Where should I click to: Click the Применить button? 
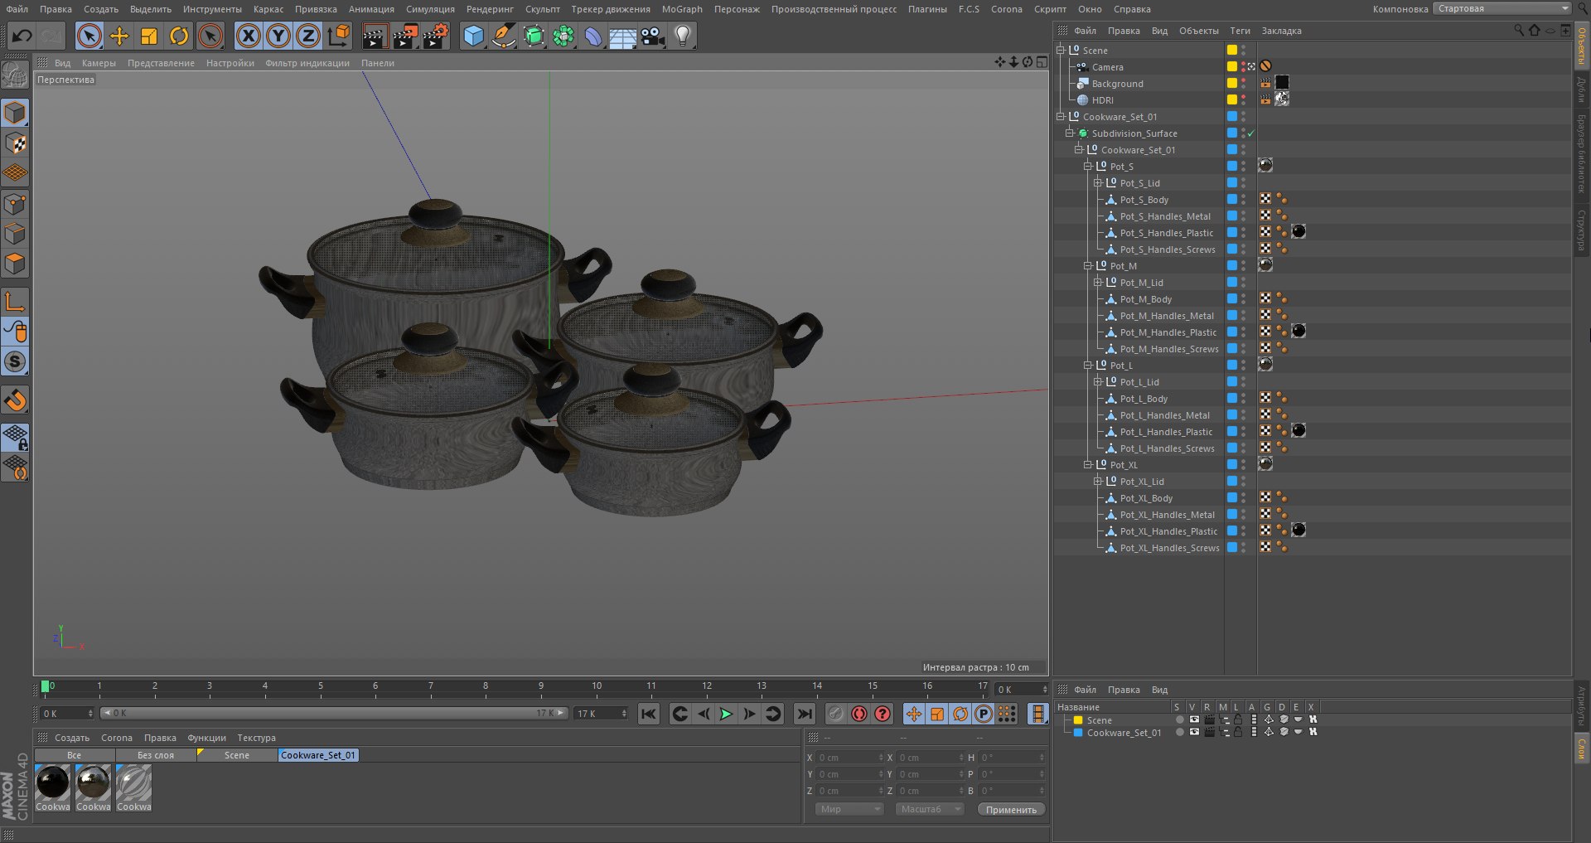(x=1011, y=809)
